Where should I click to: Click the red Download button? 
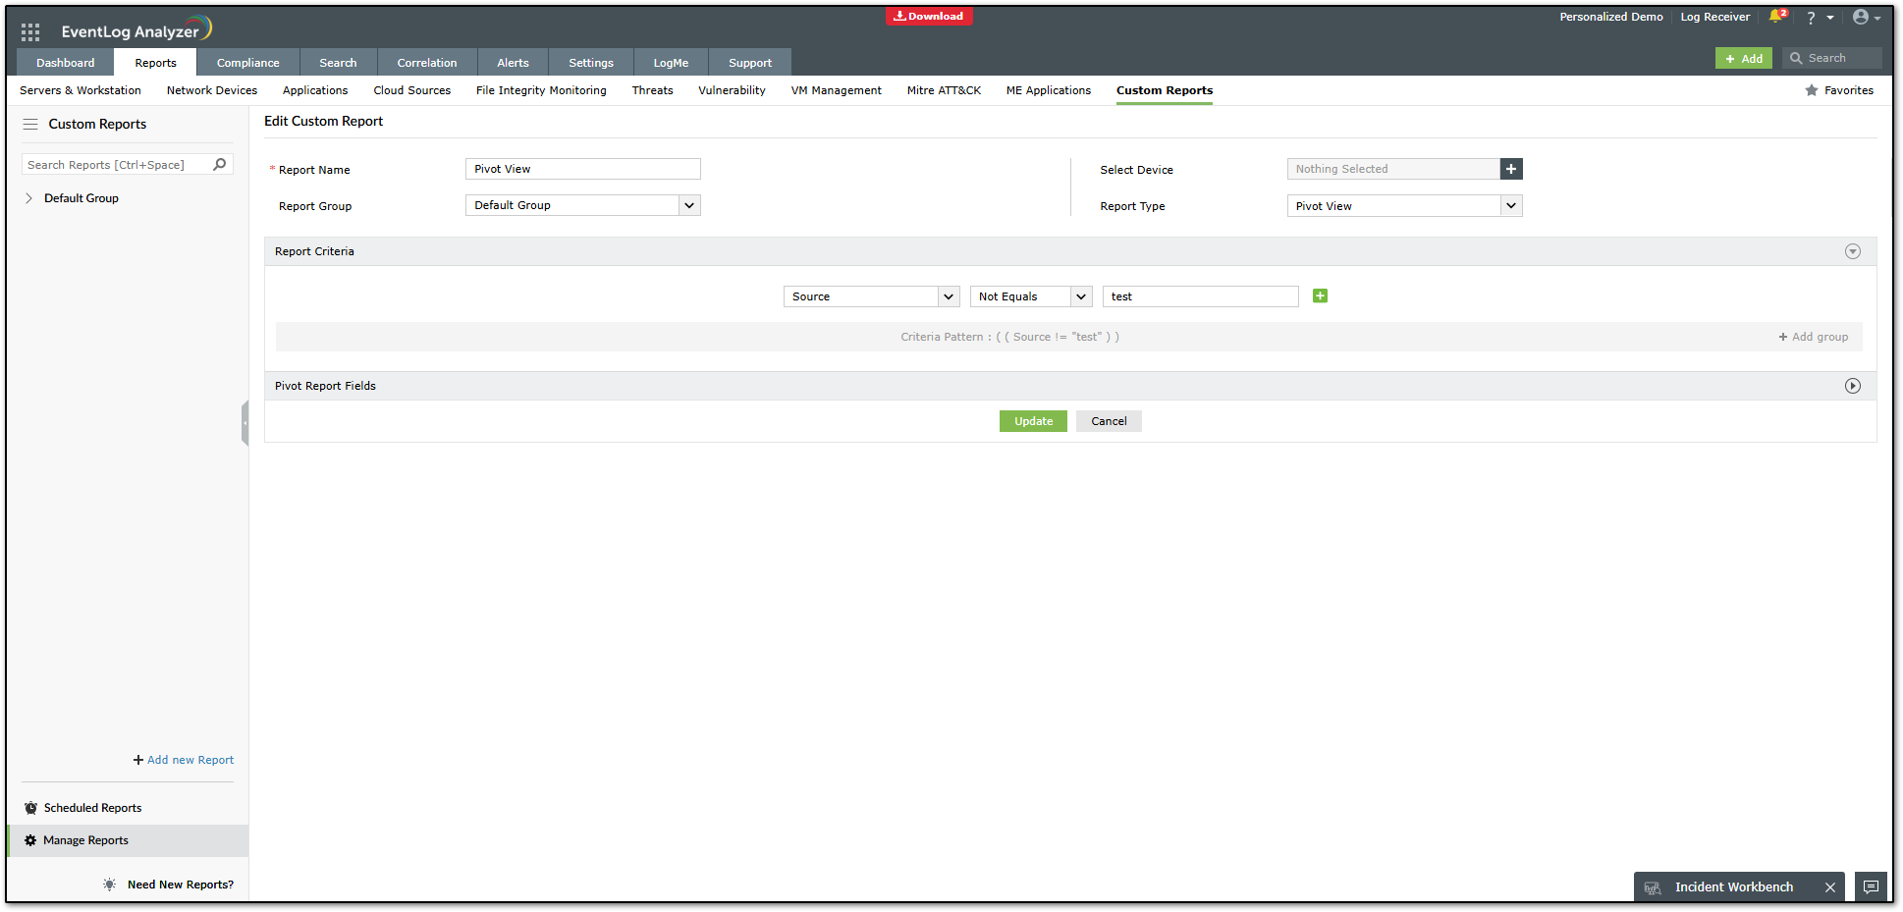coord(929,16)
